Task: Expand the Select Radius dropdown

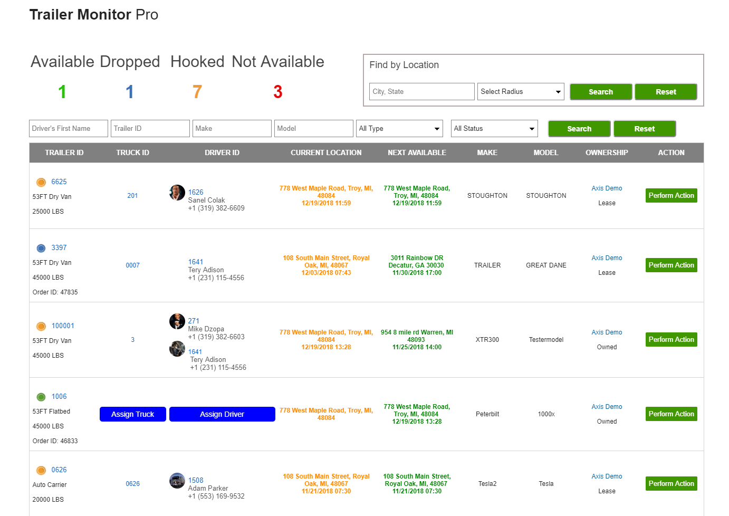Action: point(521,91)
